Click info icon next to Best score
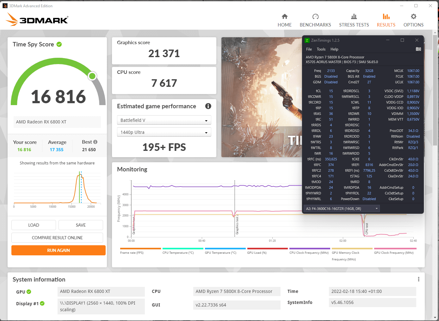Viewport: 439px width, 321px height. coord(95,142)
